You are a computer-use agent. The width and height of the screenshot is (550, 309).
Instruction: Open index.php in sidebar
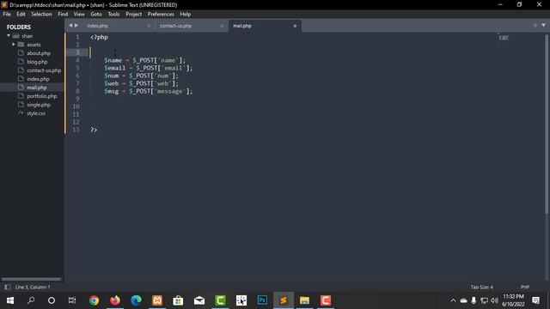(38, 79)
